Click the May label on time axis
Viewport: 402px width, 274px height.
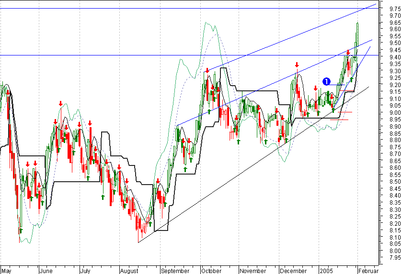click(6, 271)
